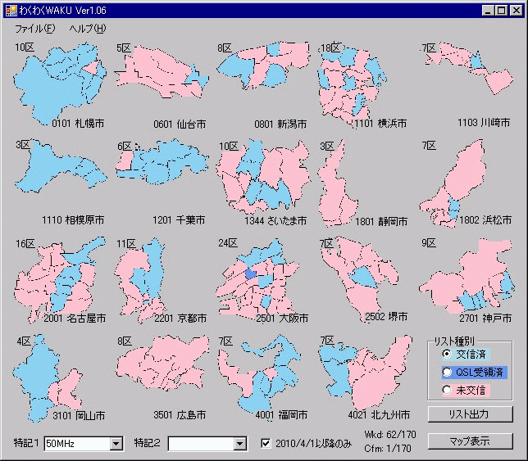528x461 pixels.
Task: Click the 特記1 label
Action: click(x=27, y=443)
